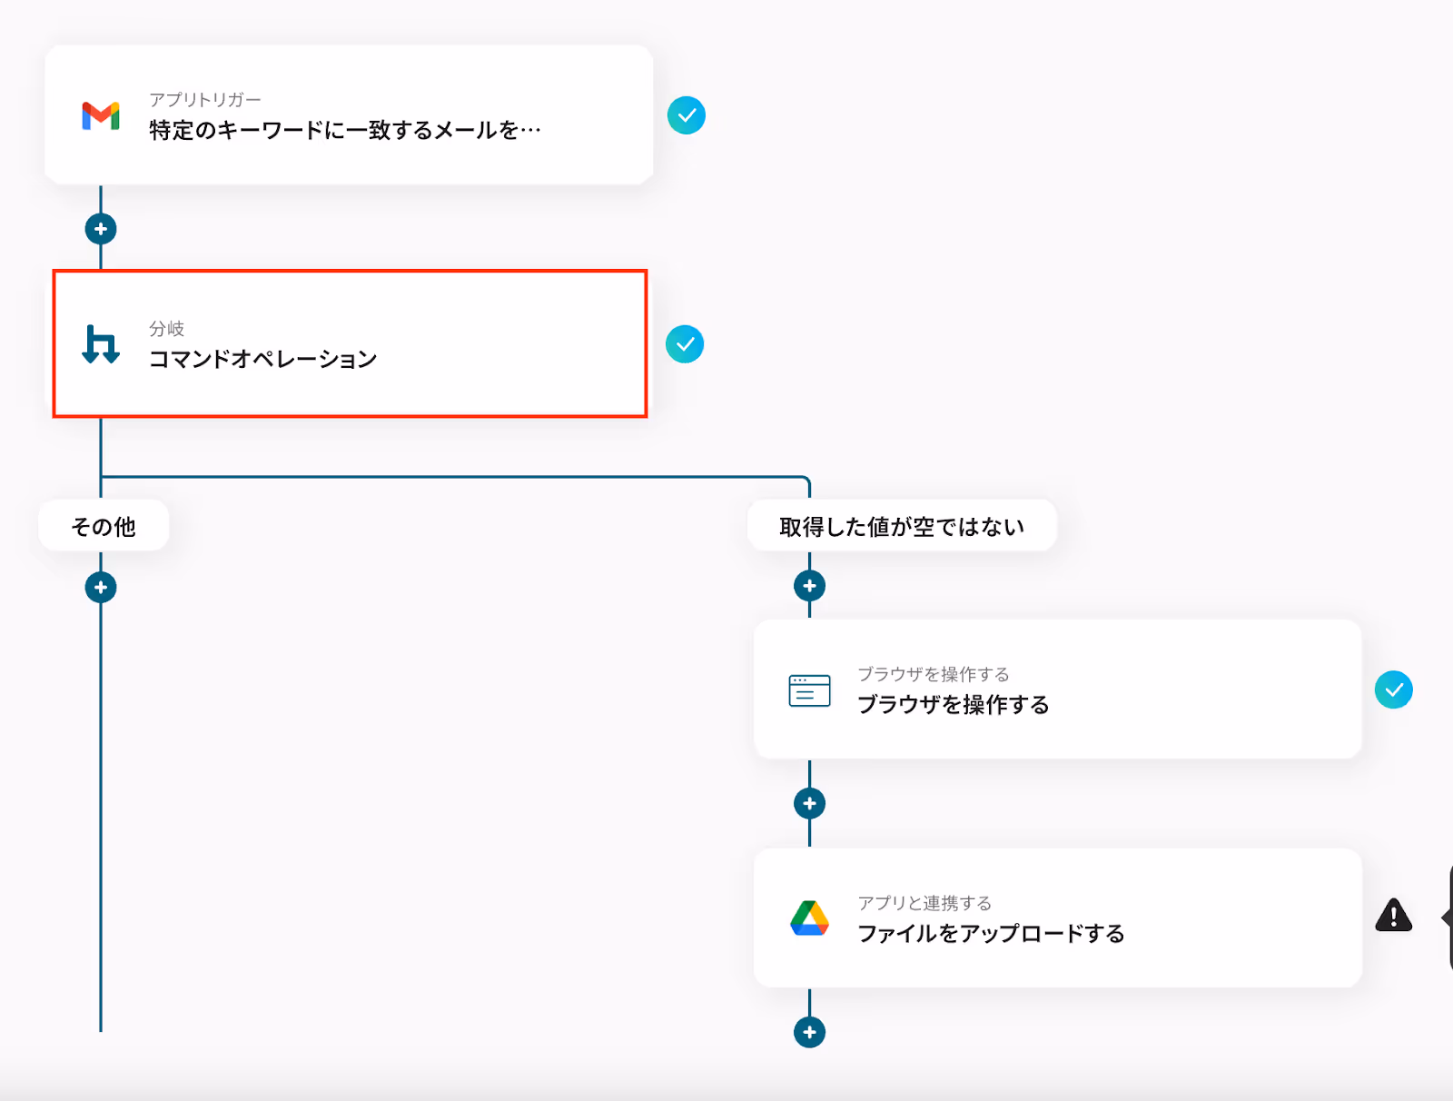Add a step under 取得した値が空ではない

(809, 586)
